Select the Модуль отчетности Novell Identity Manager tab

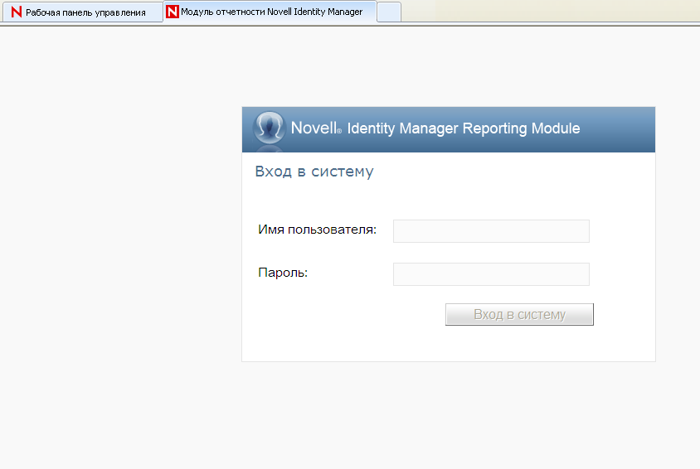click(x=270, y=12)
